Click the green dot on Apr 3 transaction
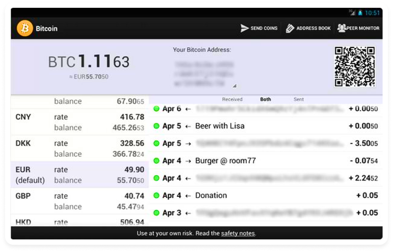The width and height of the screenshot is (393, 252). tap(156, 213)
